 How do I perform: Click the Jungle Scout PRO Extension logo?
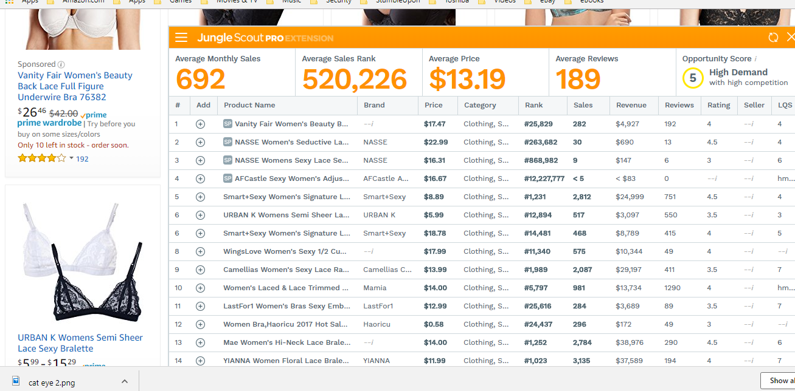(265, 38)
